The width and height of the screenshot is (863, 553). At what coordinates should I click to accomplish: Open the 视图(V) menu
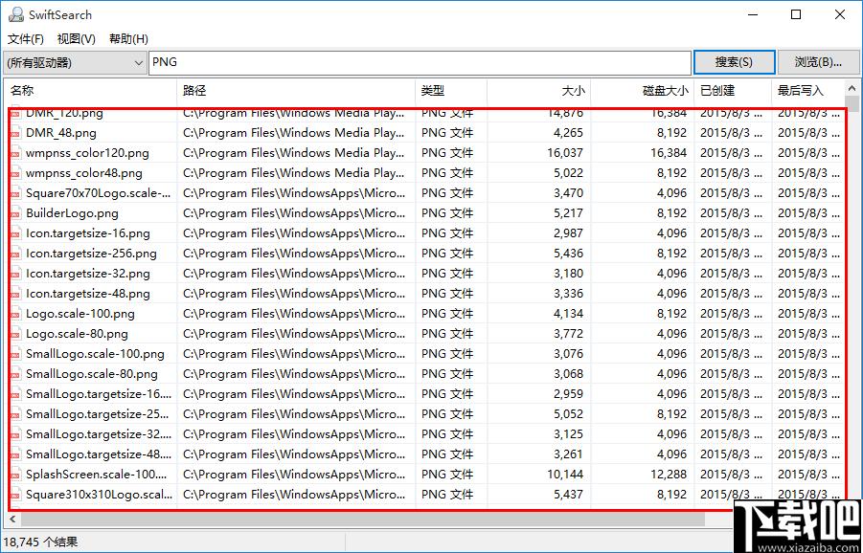77,39
